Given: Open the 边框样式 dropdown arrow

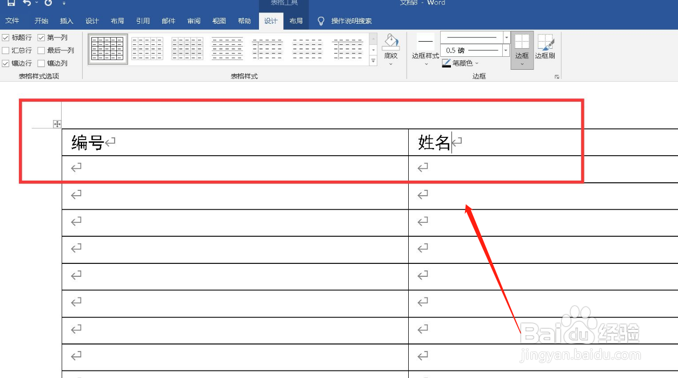Looking at the screenshot, I should (426, 64).
